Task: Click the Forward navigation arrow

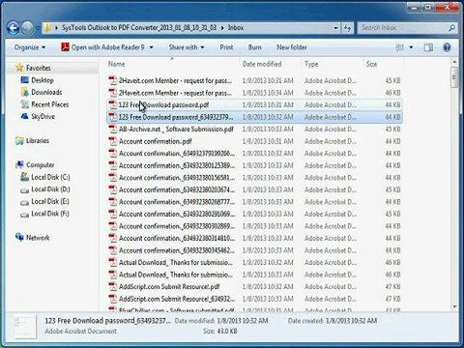Action: (x=27, y=28)
